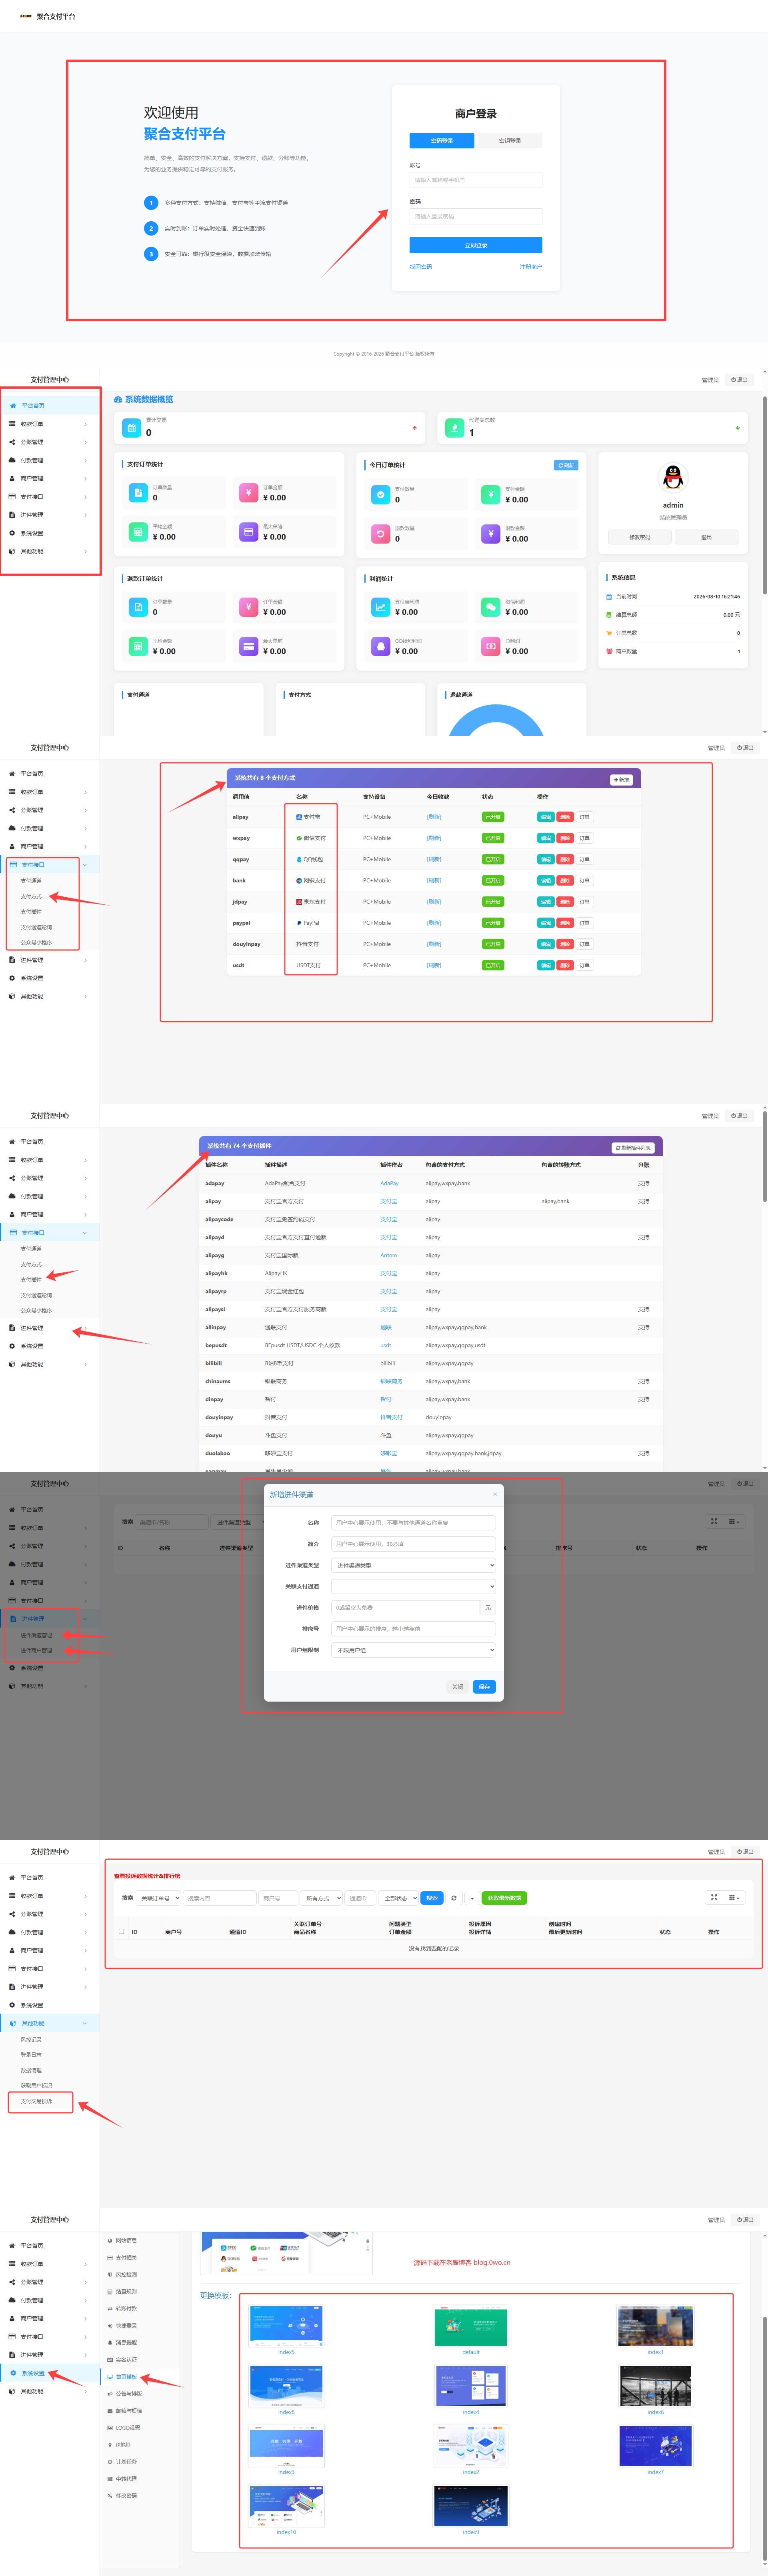Click the admin penguin avatar
Viewport: 768px width, 2576px height.
[x=673, y=478]
